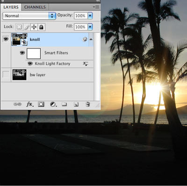This screenshot has width=187, height=186.
Task: Click the Smart Filters label
Action: [x=56, y=53]
